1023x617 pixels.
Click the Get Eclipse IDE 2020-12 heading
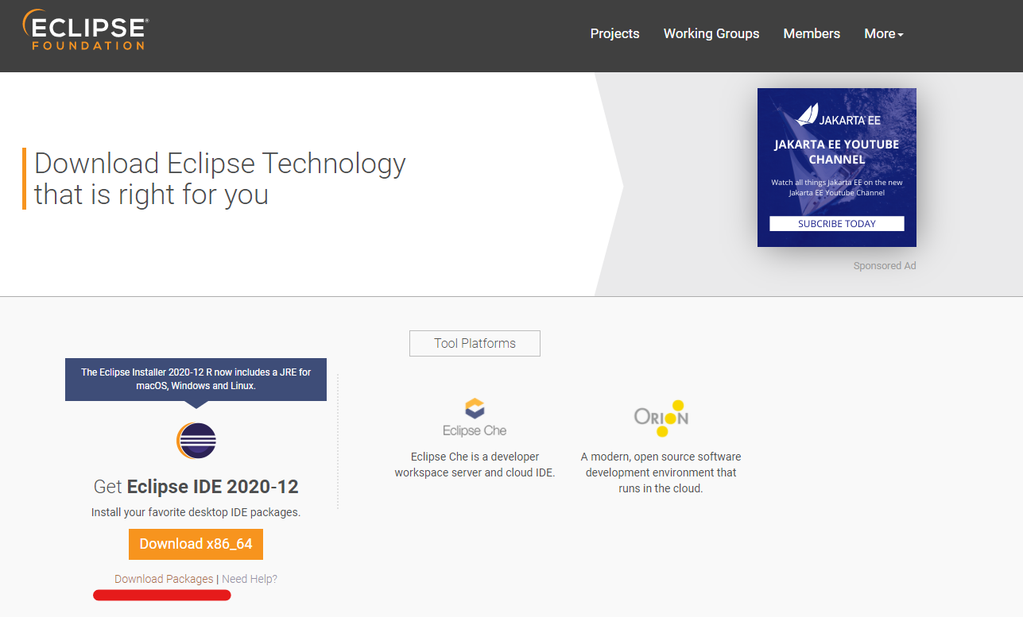[x=196, y=486]
